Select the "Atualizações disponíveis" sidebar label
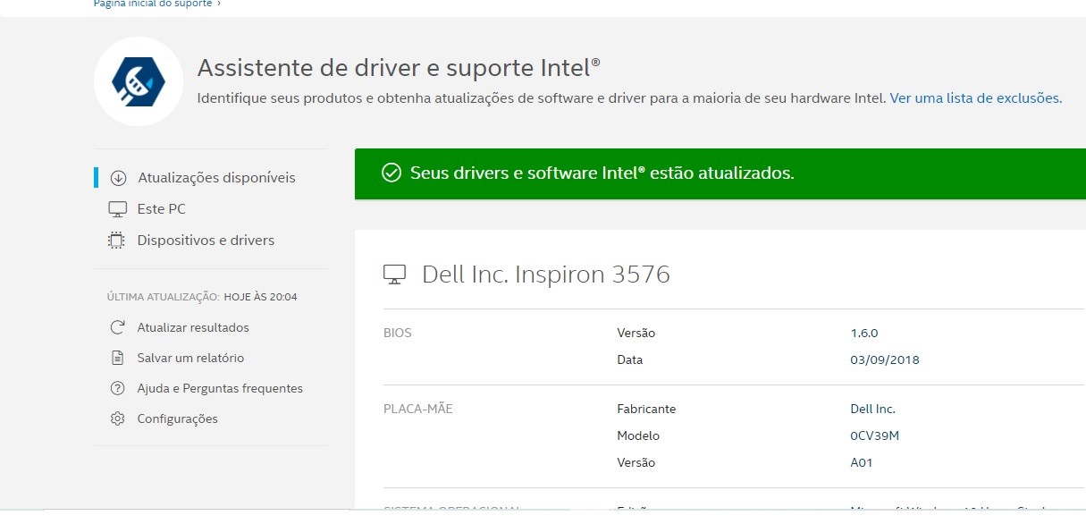The width and height of the screenshot is (1086, 524). click(x=216, y=178)
